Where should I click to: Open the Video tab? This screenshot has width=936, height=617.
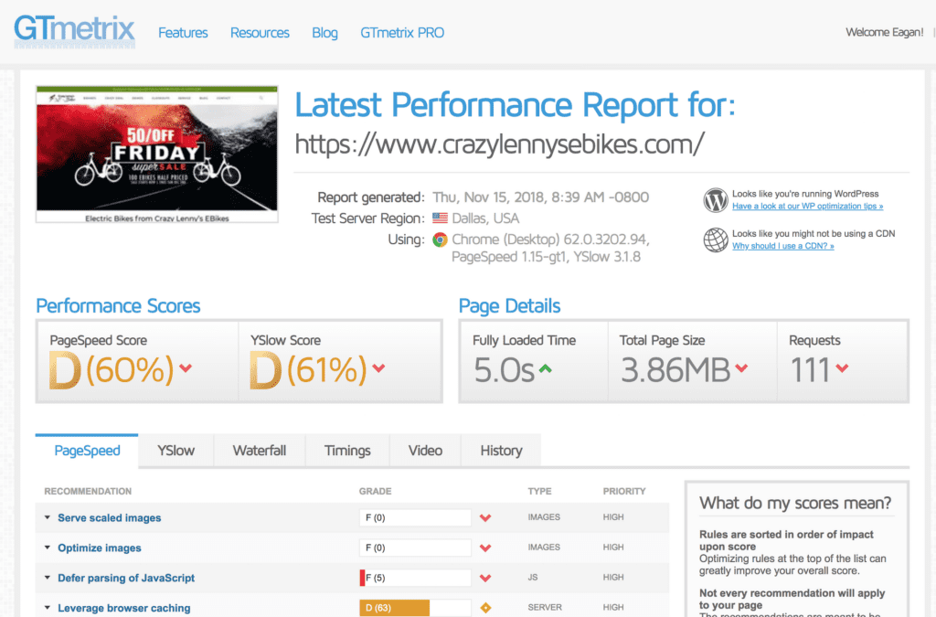coord(425,452)
